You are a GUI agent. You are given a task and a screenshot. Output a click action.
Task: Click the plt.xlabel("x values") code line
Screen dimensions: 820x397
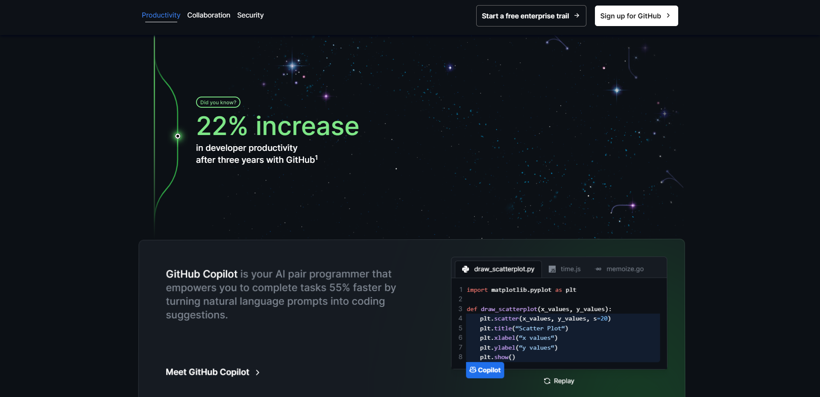[x=518, y=338]
